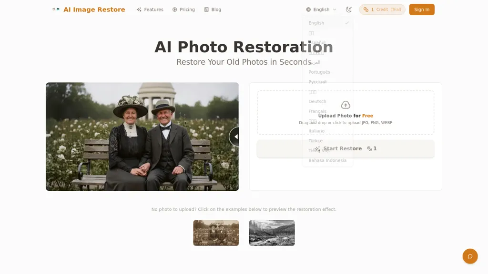Select Русский in the language list

328,82
